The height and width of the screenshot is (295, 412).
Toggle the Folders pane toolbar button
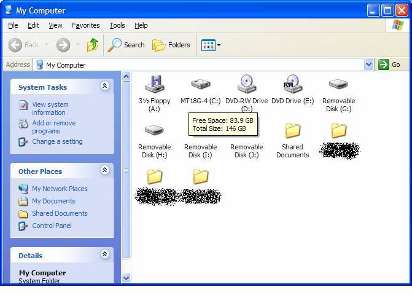point(171,45)
